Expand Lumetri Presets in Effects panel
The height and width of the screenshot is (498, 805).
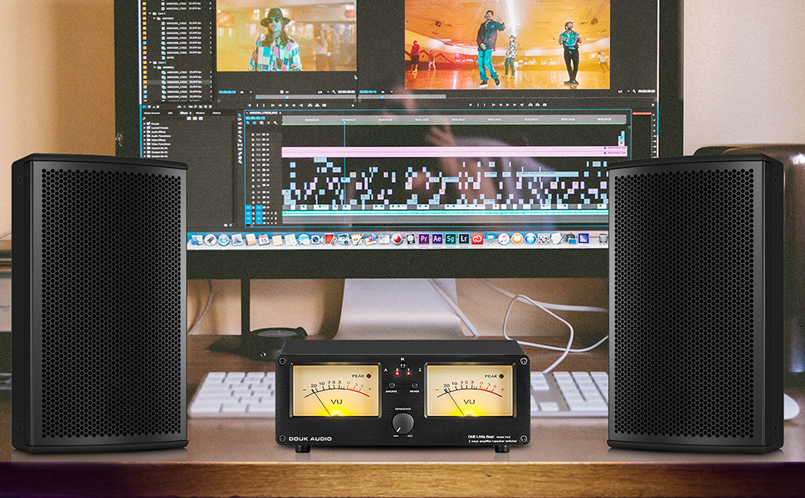point(144,128)
